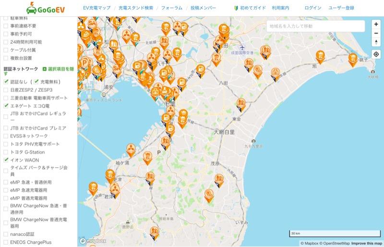
Task: Open the EV充電マップ menu
Action: [x=97, y=8]
